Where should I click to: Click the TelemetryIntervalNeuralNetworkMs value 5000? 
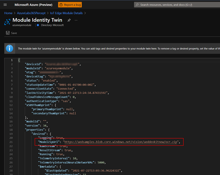pos(101,163)
